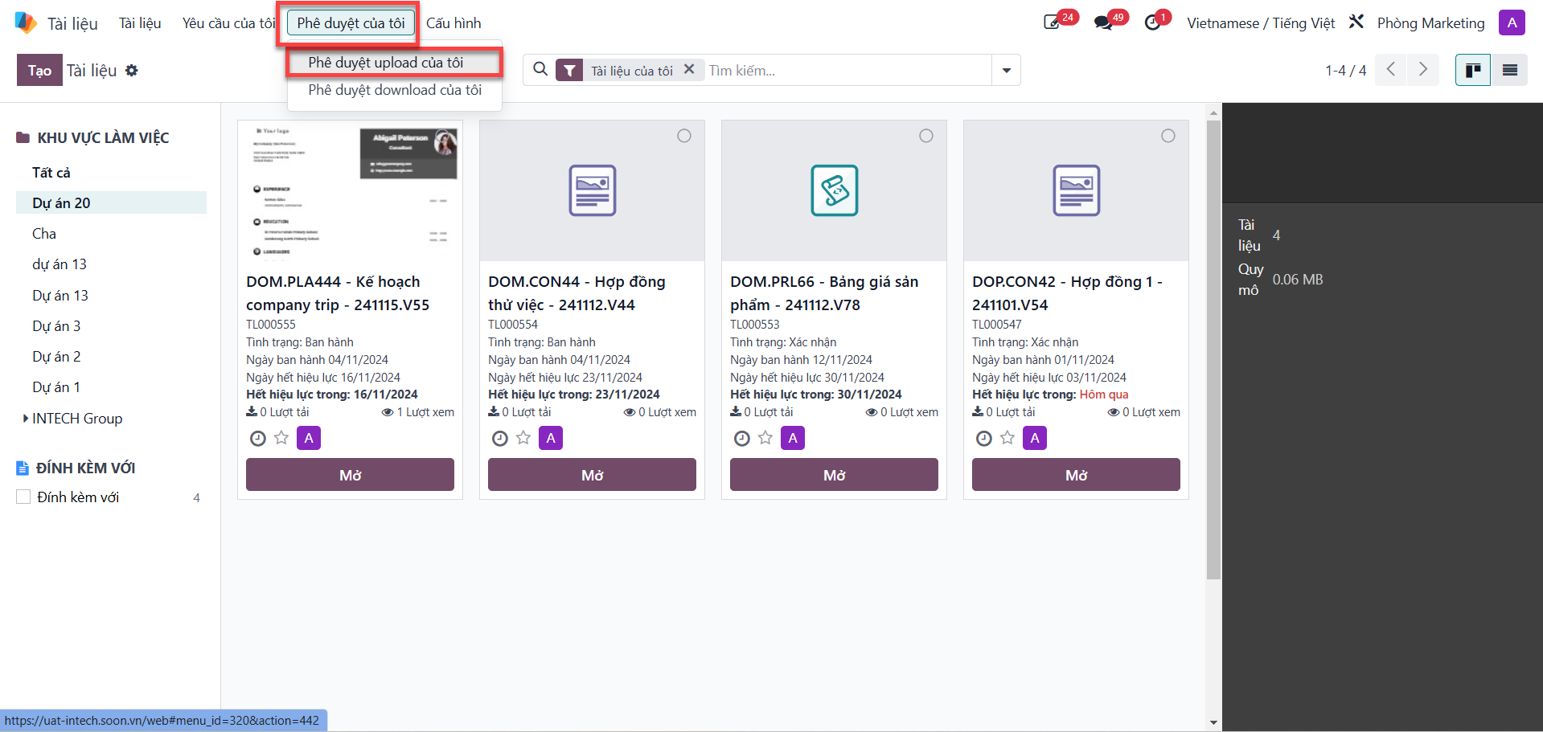Viewport: 1543px width, 732px height.
Task: Select the Dự án 20 workspace
Action: point(111,202)
